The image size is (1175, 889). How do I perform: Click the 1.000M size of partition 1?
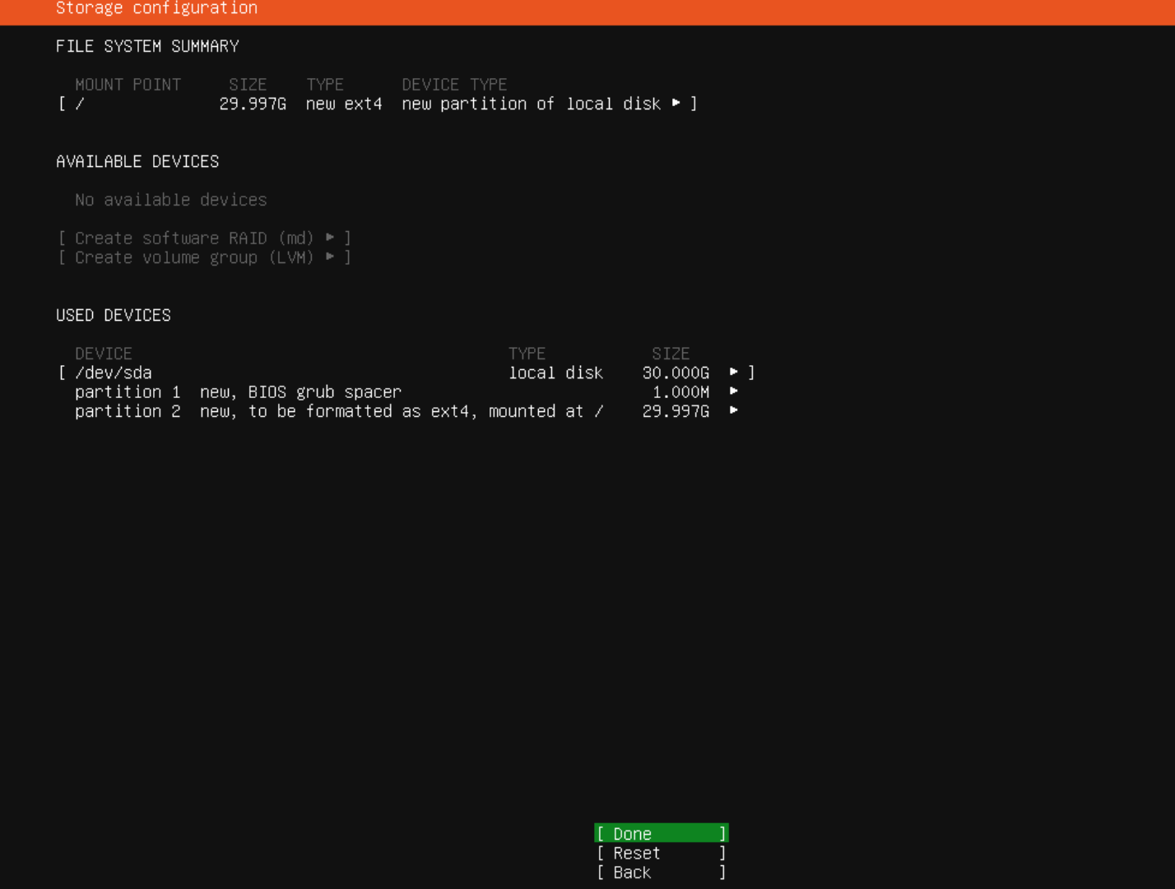tap(680, 392)
